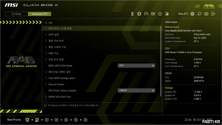Select the third boot priority empty slot
Screen dimensions: 222x125
pos(47,120)
